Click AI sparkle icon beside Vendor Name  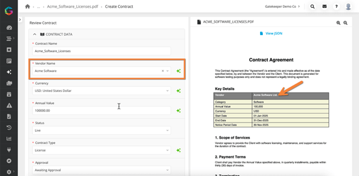pyautogui.click(x=178, y=71)
